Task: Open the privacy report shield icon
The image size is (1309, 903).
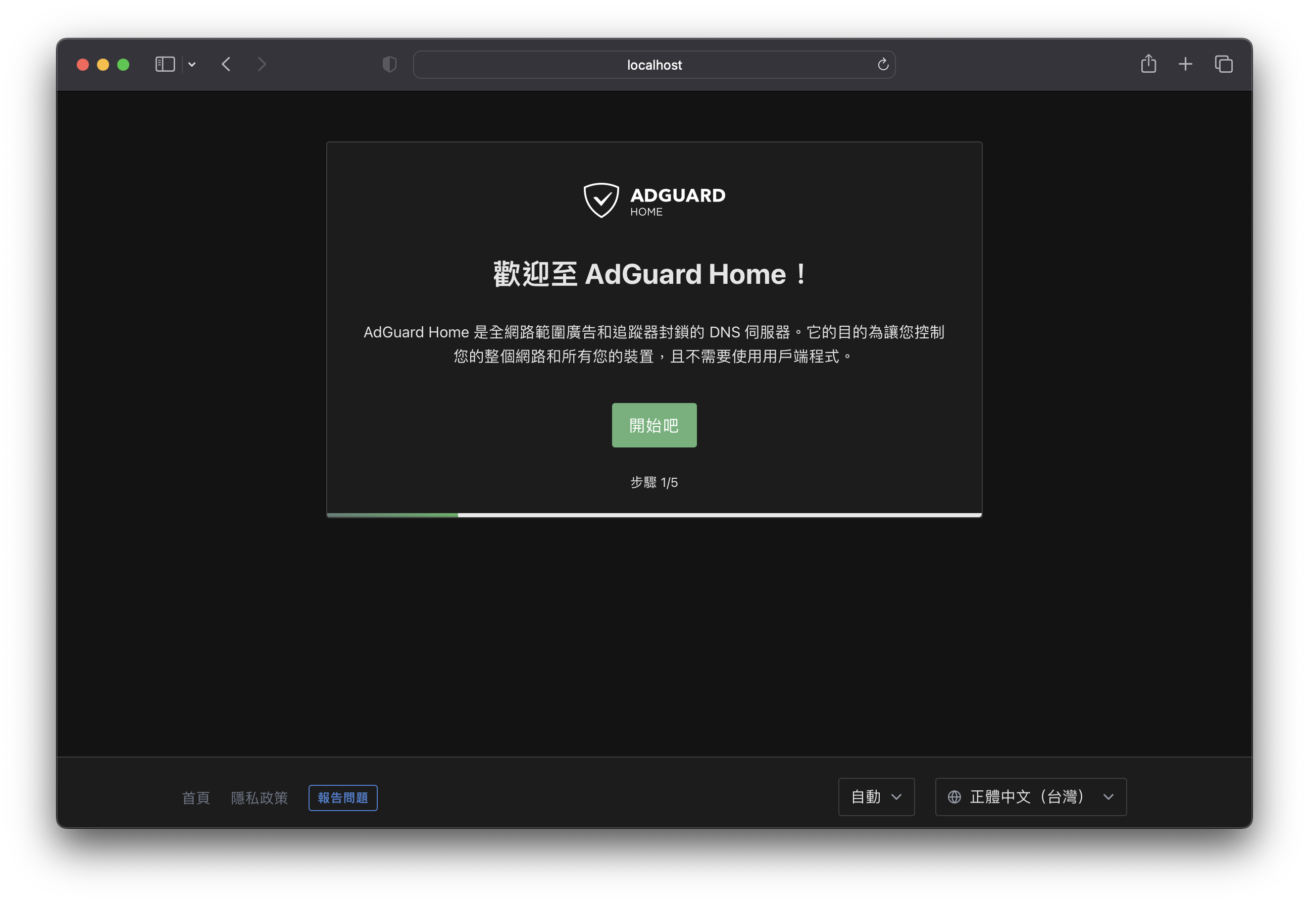Action: (390, 65)
